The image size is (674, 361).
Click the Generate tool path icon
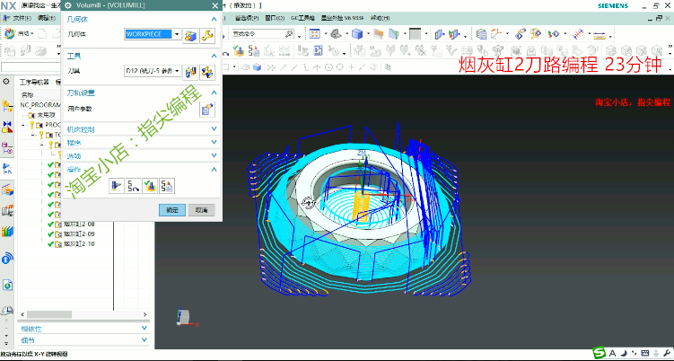coord(117,186)
